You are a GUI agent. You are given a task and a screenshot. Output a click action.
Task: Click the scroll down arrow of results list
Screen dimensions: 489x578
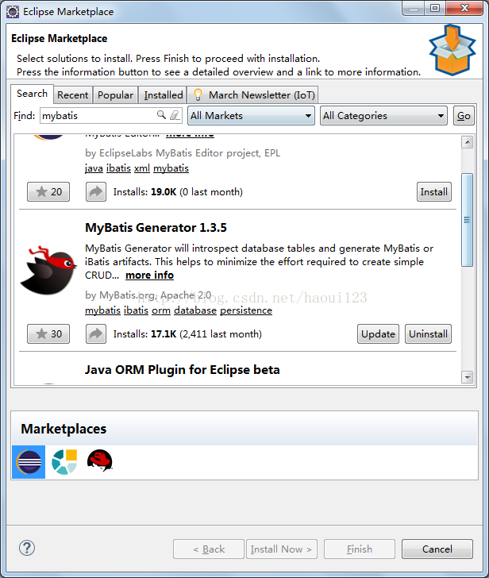(x=468, y=377)
